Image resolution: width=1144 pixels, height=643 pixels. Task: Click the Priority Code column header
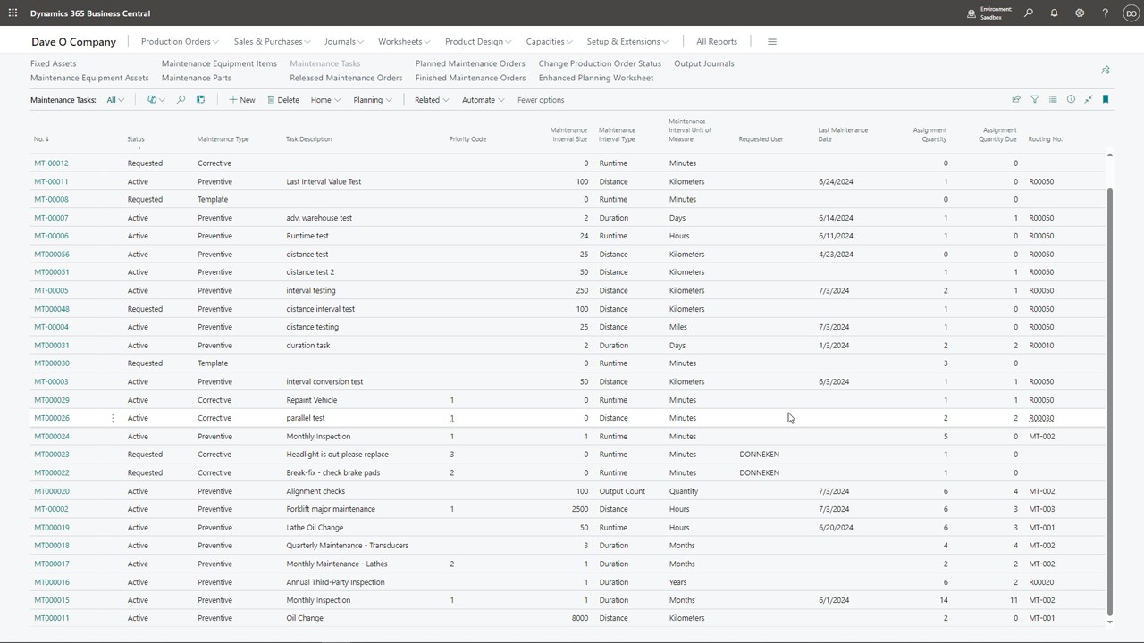click(467, 139)
